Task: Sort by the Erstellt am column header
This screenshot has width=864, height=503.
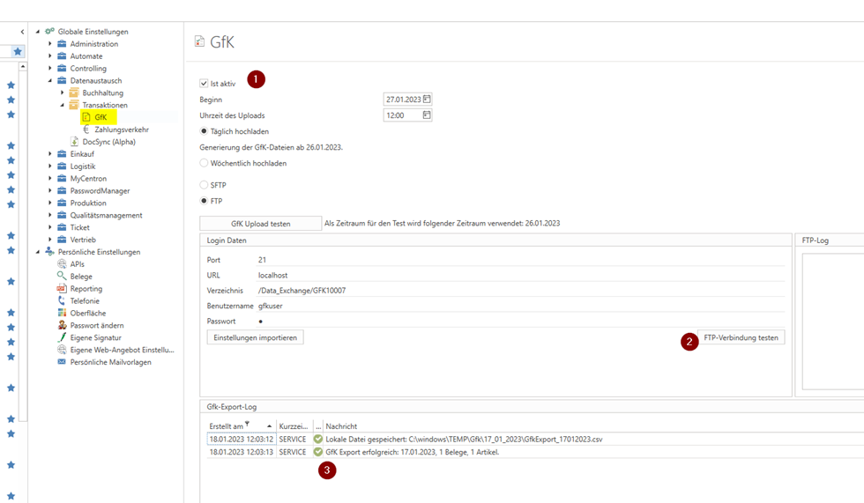Action: coord(227,426)
